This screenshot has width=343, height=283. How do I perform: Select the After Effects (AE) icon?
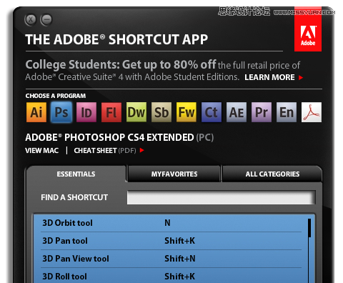click(237, 112)
